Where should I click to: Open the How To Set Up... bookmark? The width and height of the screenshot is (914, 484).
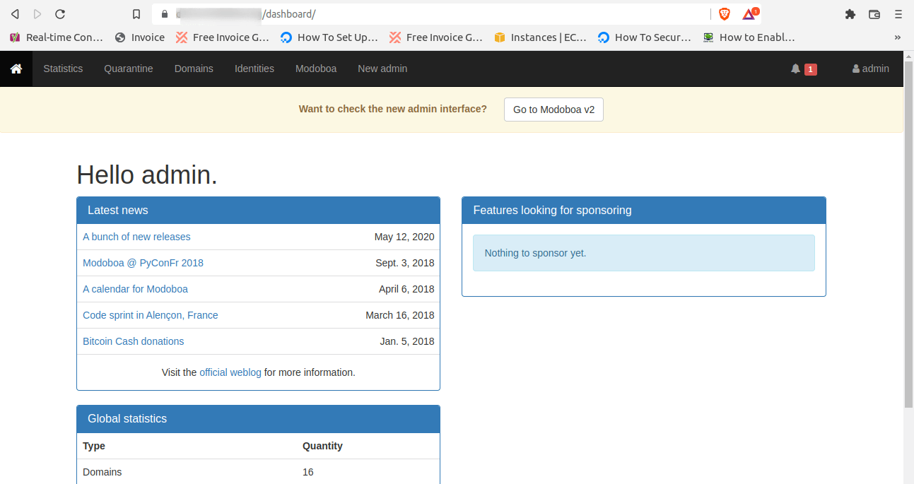coord(329,37)
